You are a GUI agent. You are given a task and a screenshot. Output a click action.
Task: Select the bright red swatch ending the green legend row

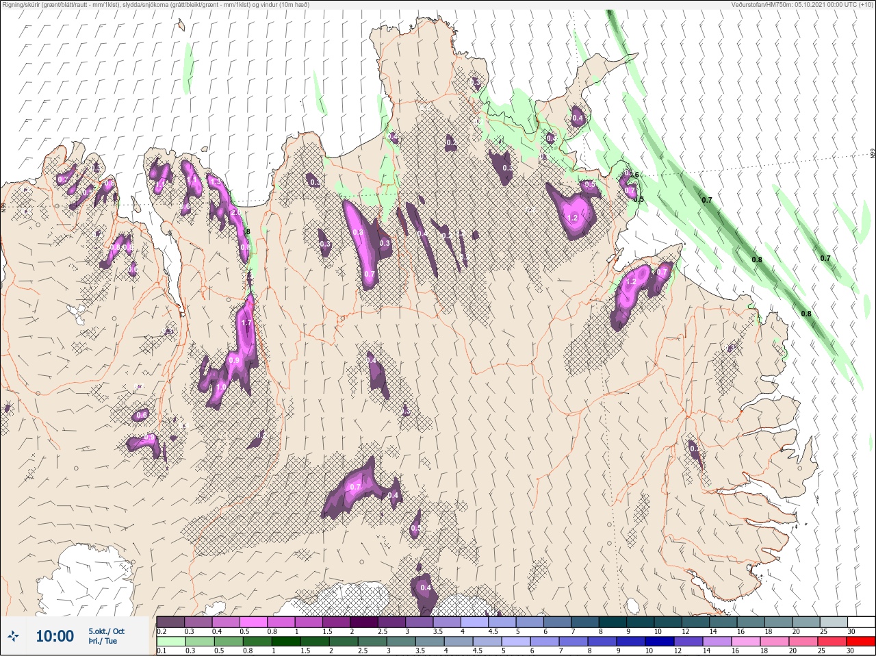861,642
